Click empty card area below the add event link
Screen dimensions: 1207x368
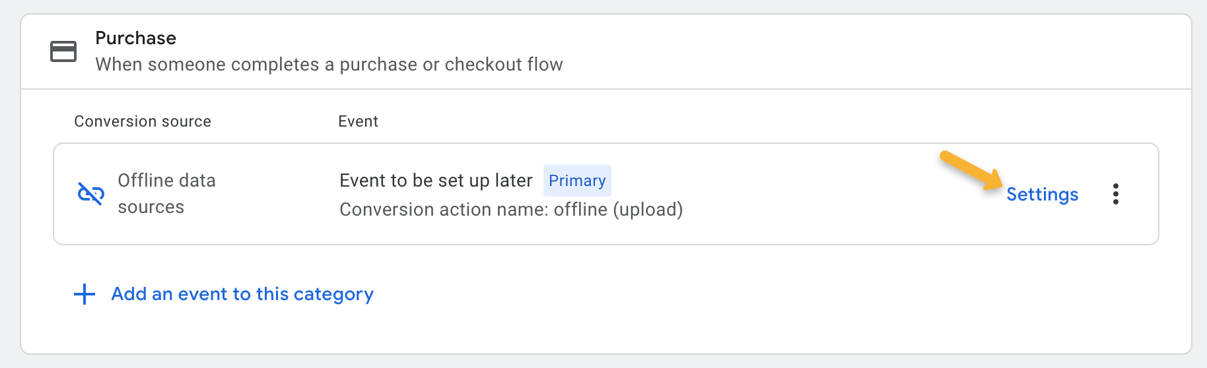click(594, 330)
